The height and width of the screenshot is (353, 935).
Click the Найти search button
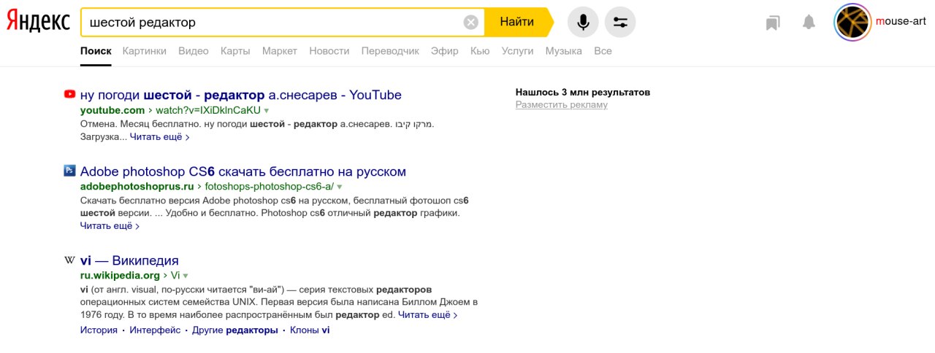click(x=516, y=22)
